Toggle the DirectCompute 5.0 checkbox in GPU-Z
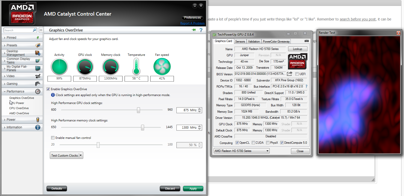The width and height of the screenshot is (404, 196). pyautogui.click(x=282, y=143)
